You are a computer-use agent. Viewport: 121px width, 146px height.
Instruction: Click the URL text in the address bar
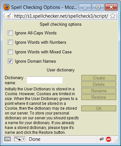coord(61,16)
